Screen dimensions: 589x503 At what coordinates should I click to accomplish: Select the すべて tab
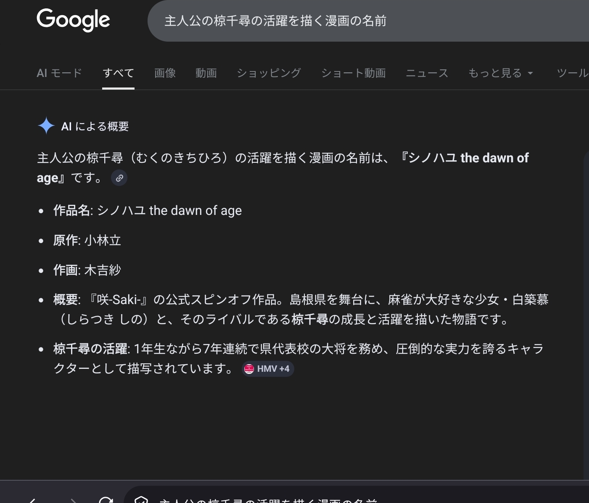[118, 73]
